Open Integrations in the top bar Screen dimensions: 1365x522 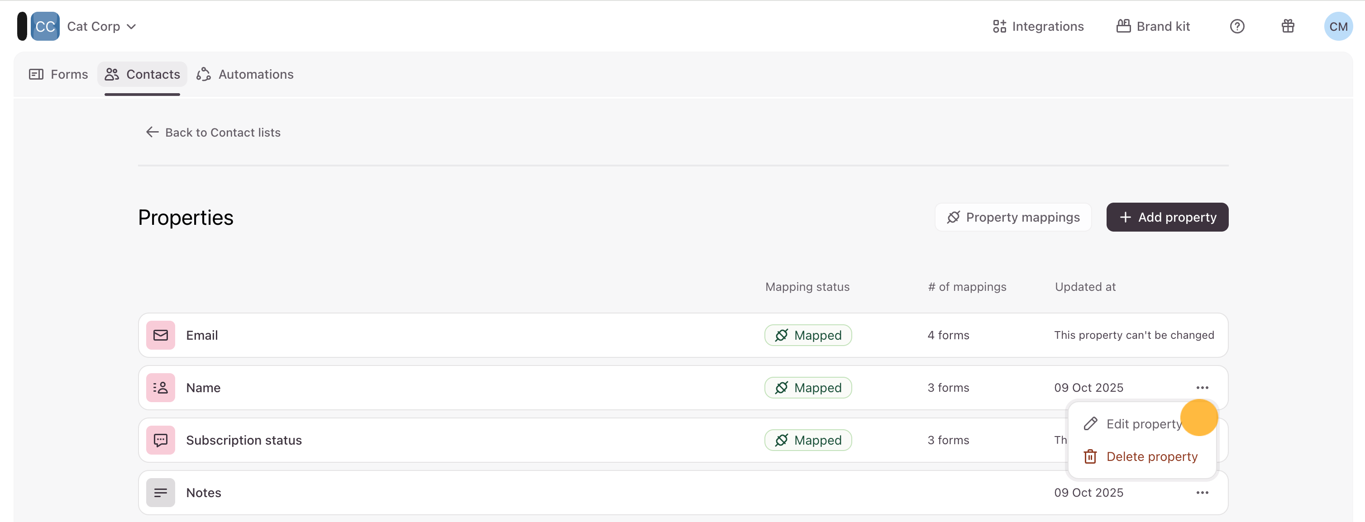point(1037,27)
